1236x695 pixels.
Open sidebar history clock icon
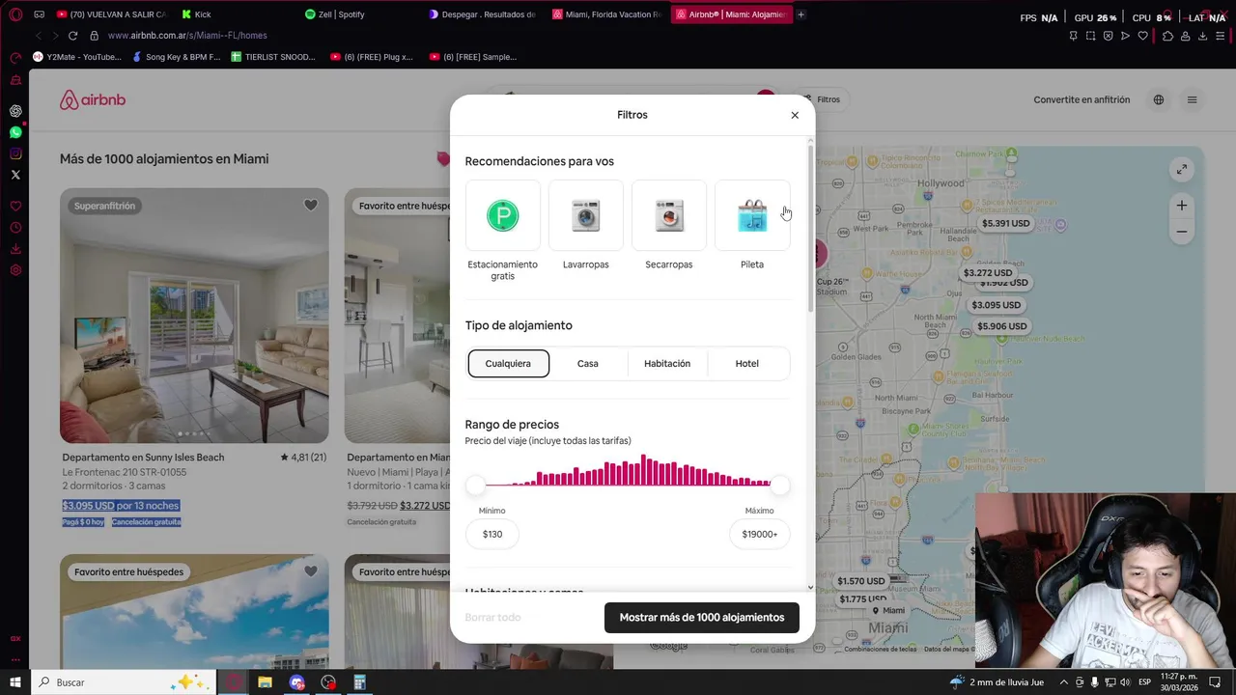coord(15,228)
